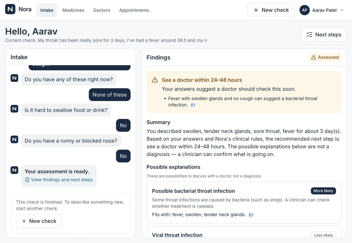Click the Nora avatar beside 'Is it hard to swallow'
The width and height of the screenshot is (352, 243).
click(x=14, y=109)
